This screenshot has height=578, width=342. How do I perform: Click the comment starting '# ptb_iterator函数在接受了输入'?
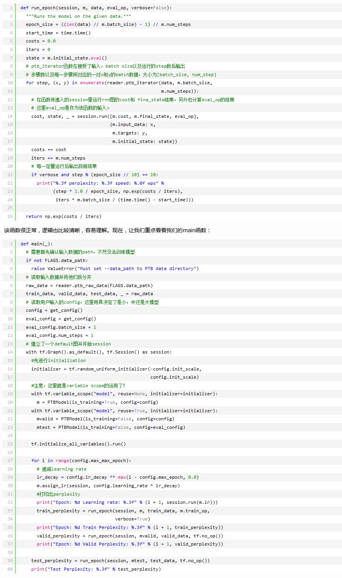(105, 66)
